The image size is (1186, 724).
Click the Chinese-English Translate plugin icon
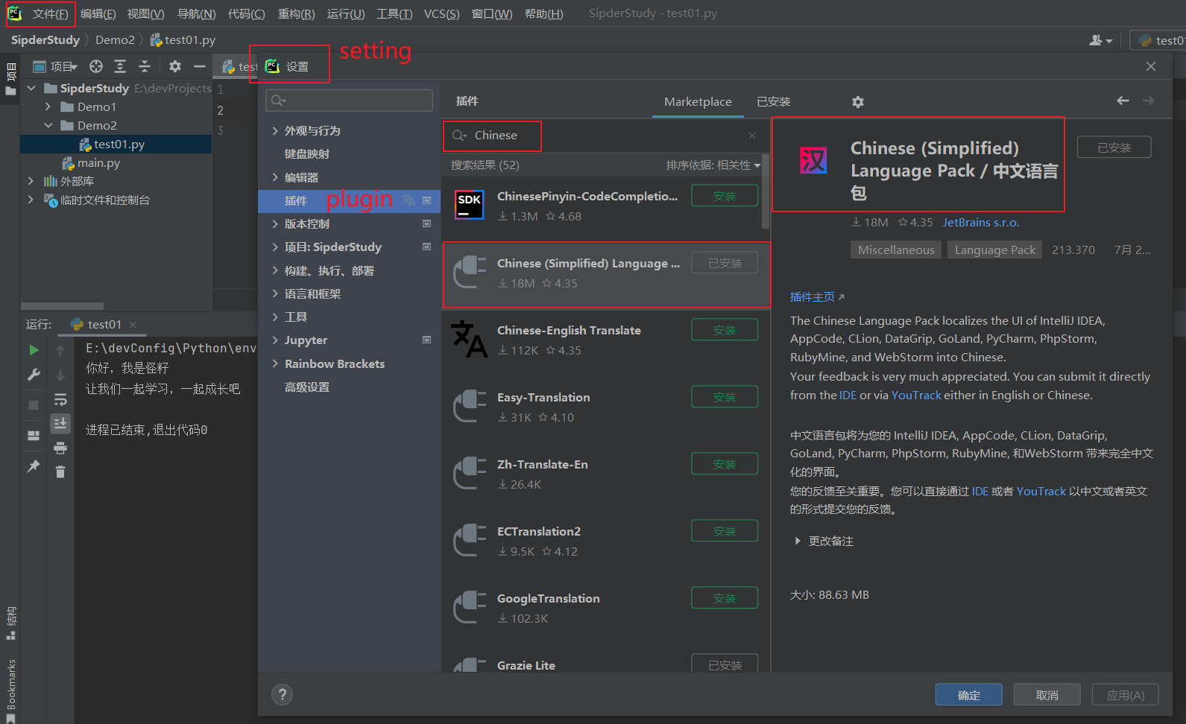pyautogui.click(x=470, y=339)
